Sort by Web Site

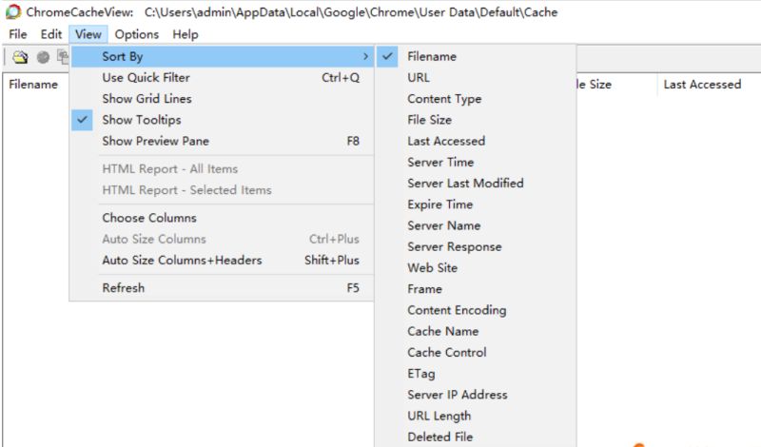[x=476, y=268]
